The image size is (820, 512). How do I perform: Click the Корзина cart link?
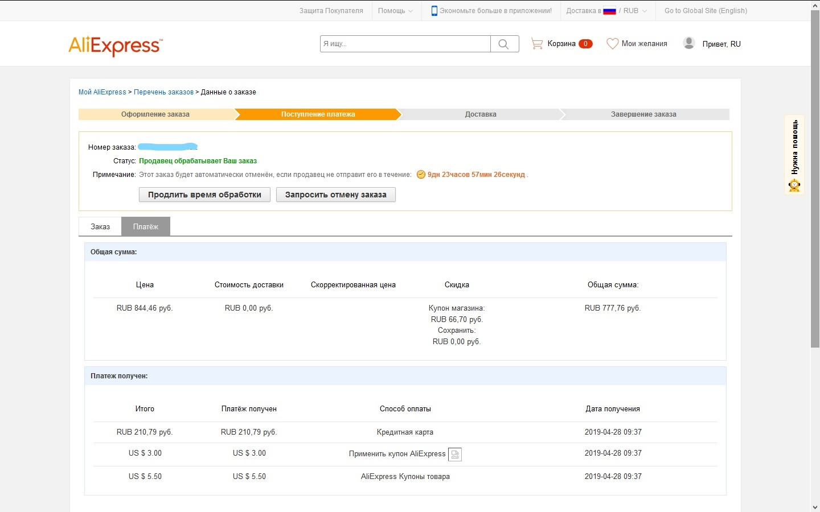[561, 44]
